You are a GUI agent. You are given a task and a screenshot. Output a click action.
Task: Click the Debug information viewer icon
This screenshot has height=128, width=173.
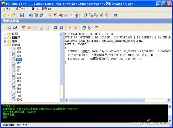(66, 15)
